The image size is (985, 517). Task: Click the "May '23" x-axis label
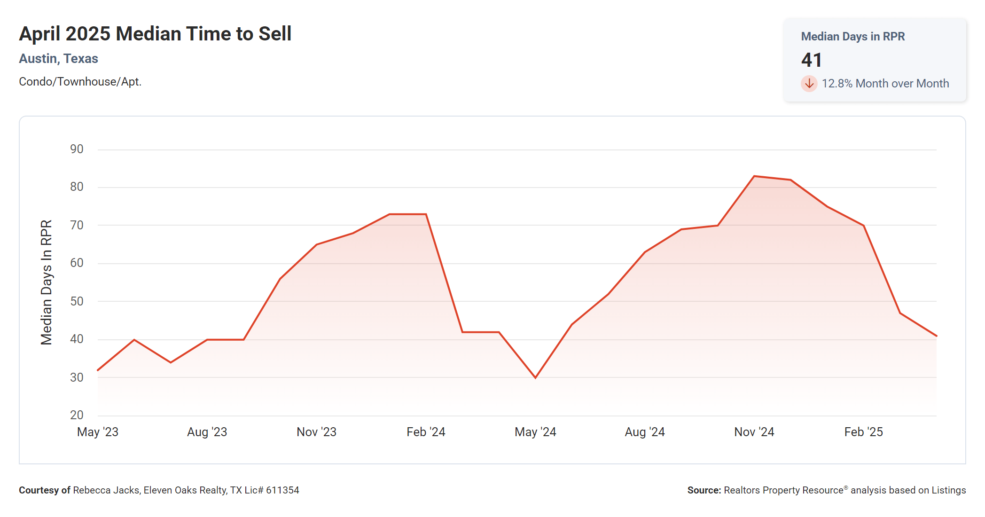pyautogui.click(x=98, y=432)
